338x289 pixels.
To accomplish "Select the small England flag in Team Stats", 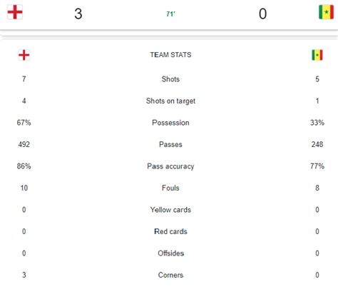I will coord(24,55).
